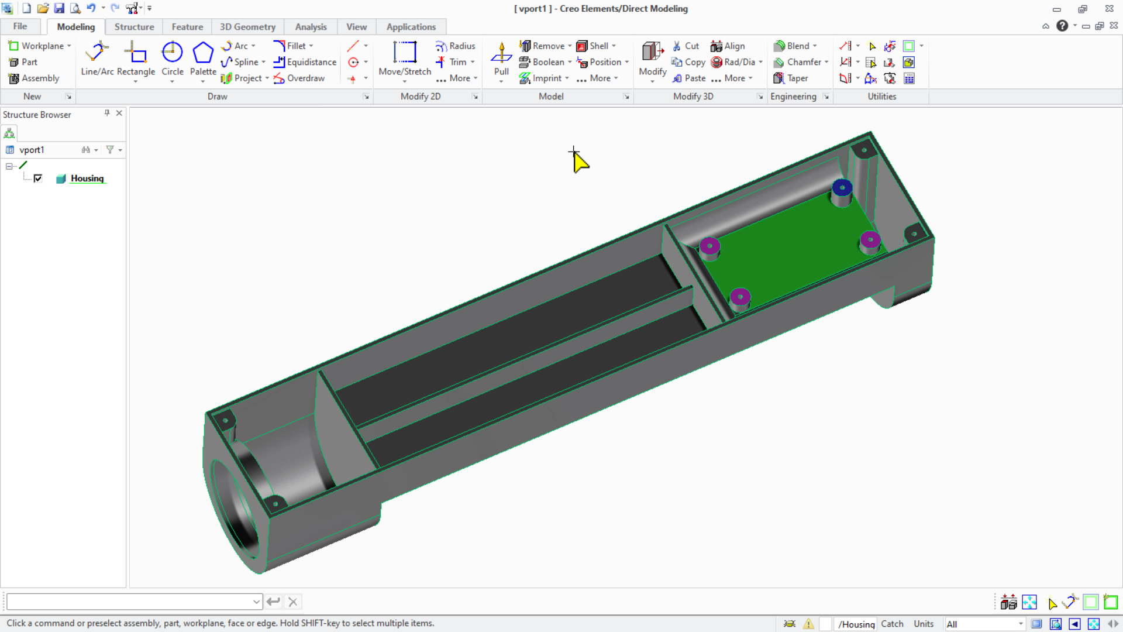This screenshot has height=632, width=1123.
Task: Choose the Align tool
Action: 728,46
